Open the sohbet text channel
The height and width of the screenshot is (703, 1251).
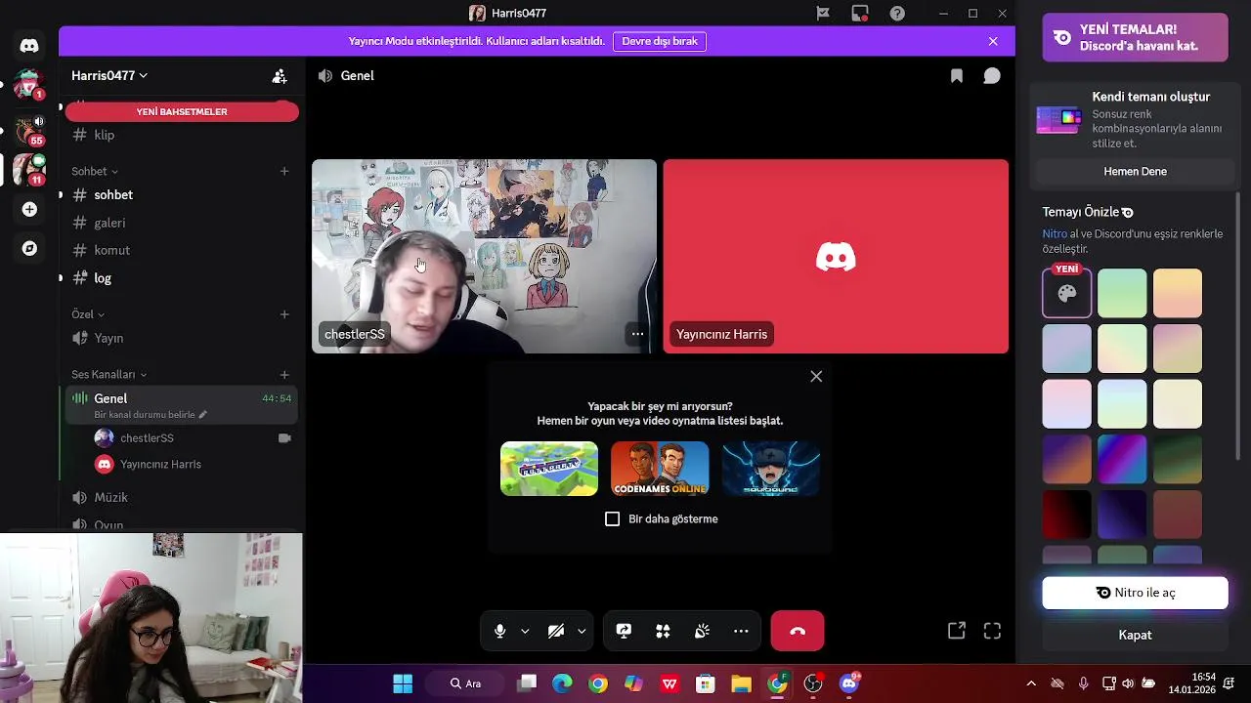click(x=182, y=194)
